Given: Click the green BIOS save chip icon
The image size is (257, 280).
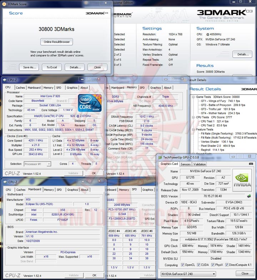Looking at the screenshot, I should (x=249, y=196).
